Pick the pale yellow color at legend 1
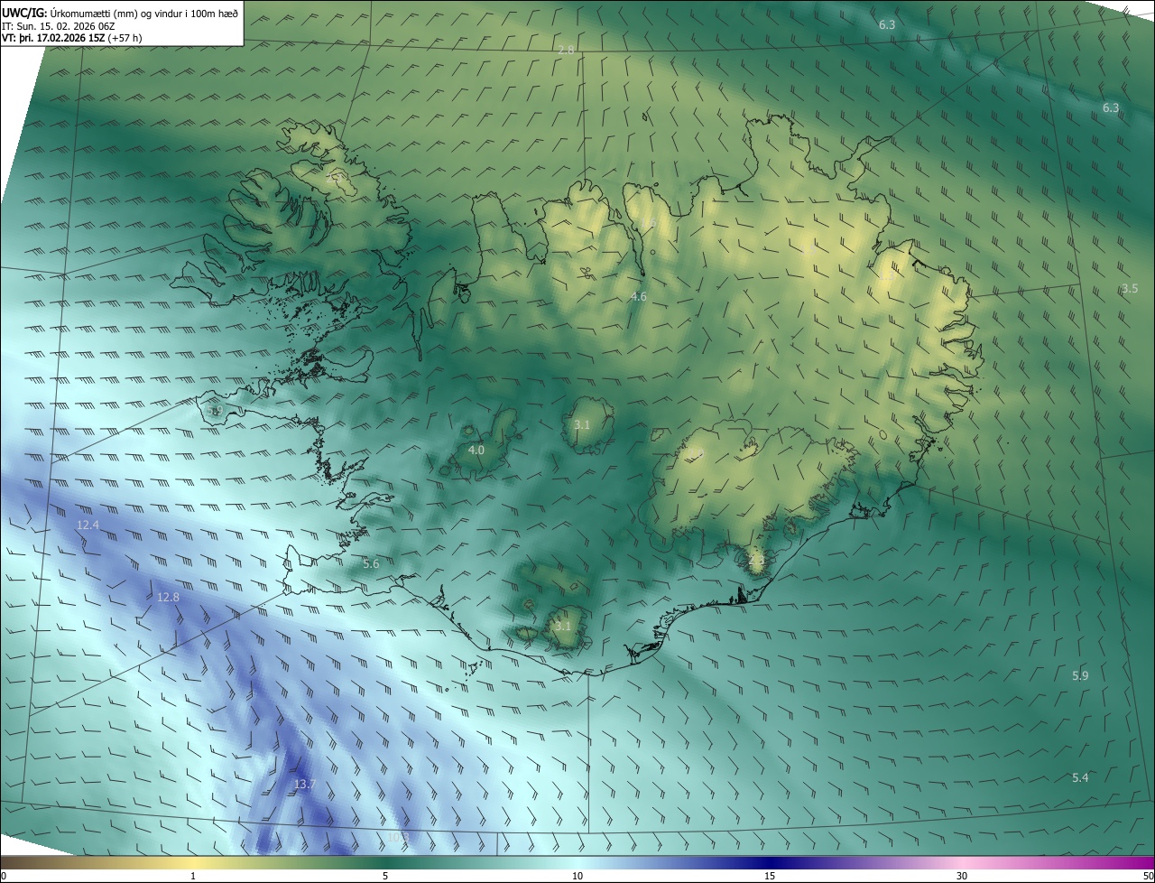 [x=193, y=862]
